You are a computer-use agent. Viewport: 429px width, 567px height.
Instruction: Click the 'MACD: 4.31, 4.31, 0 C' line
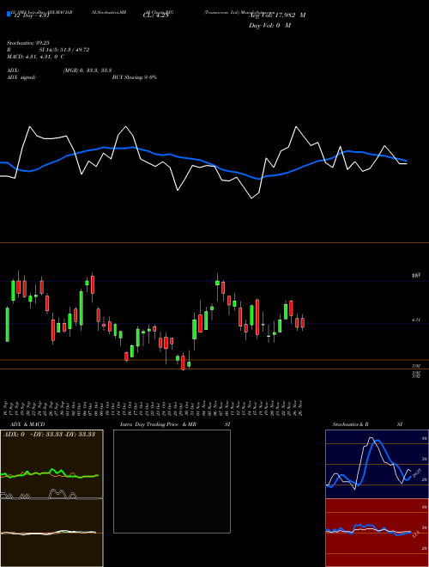35,57
